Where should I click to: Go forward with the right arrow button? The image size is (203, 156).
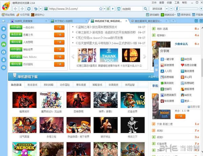pyautogui.click(x=22, y=9)
